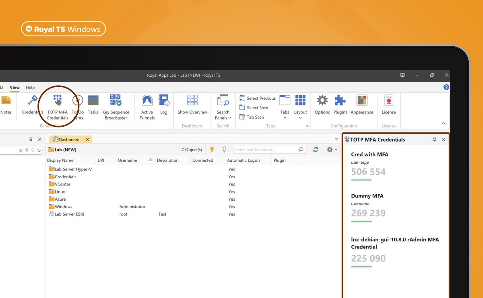Open the Tasks panel
Screen dimensions: 483x298
click(x=93, y=105)
